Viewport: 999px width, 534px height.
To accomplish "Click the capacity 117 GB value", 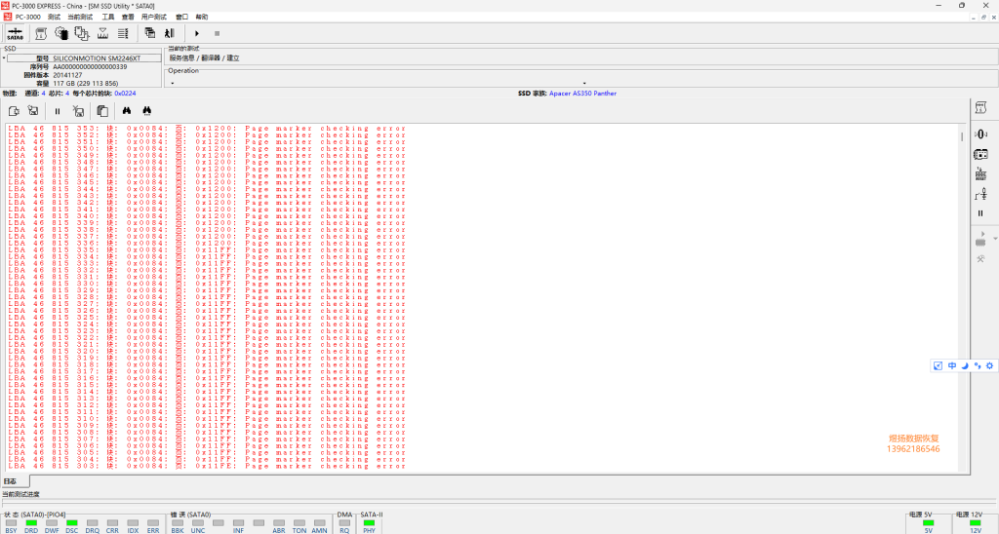I will pos(86,84).
